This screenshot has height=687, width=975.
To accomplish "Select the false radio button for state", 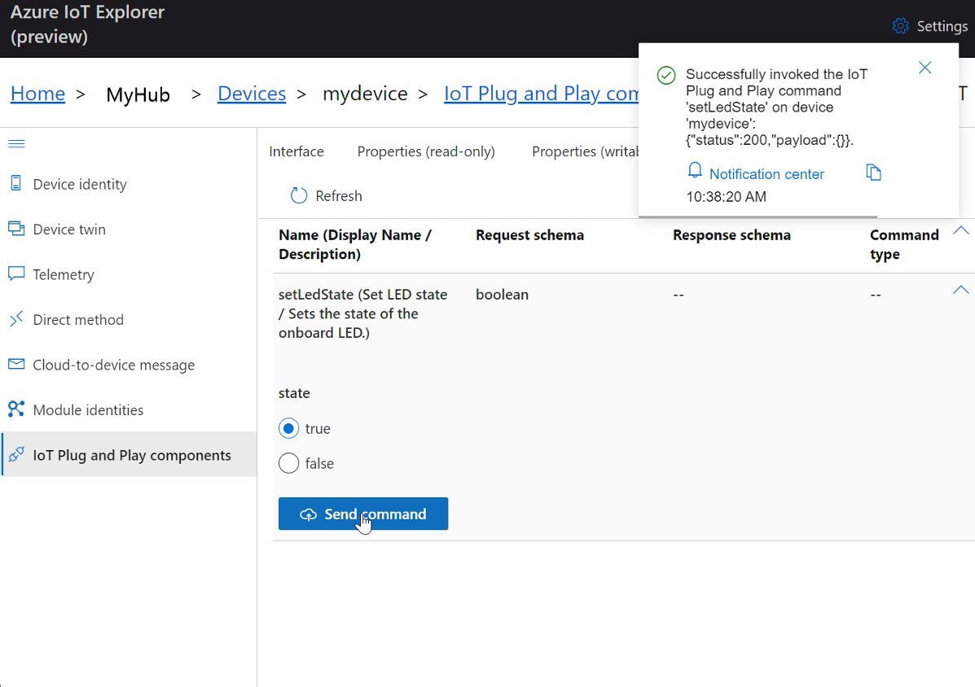I will click(x=288, y=463).
